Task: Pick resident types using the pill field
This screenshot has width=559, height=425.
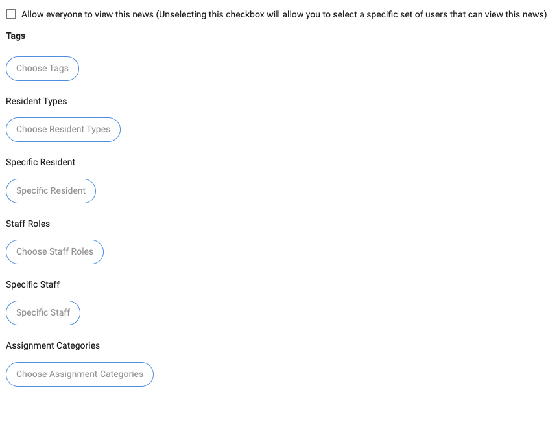Action: [63, 130]
